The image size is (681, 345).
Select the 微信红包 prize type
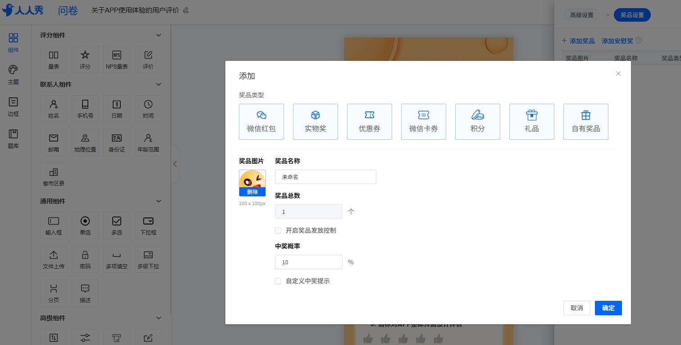point(261,122)
